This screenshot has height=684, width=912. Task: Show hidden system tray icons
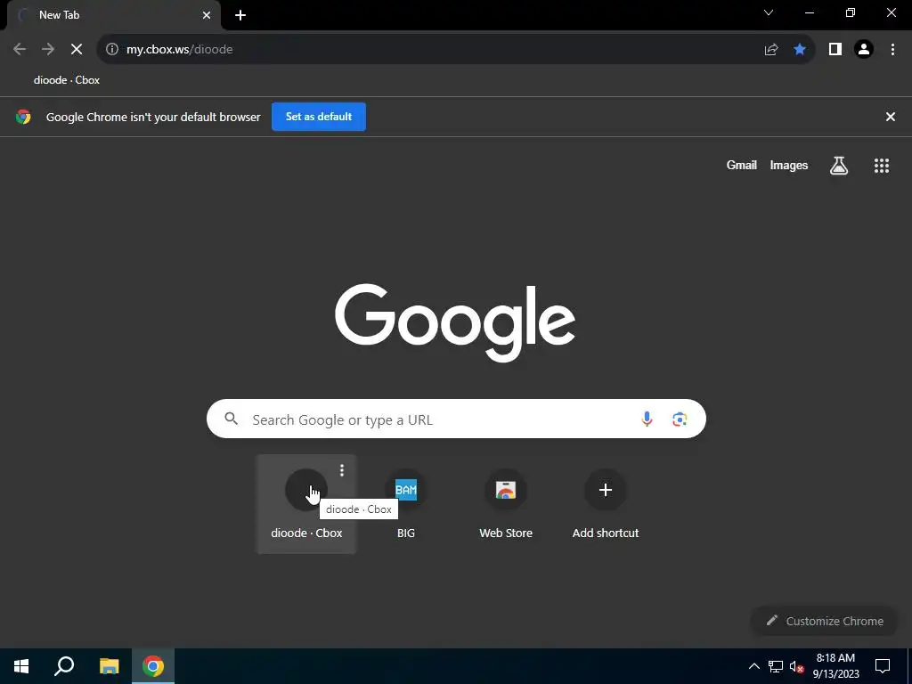click(753, 666)
